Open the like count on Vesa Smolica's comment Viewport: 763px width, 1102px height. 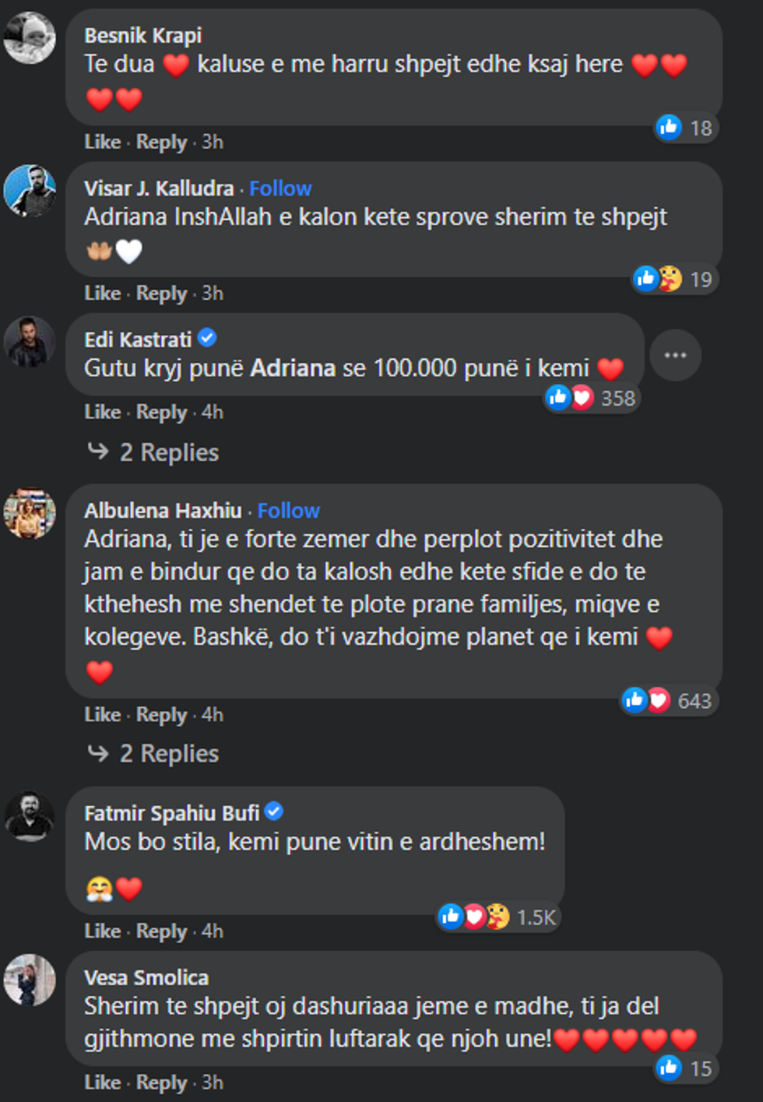pyautogui.click(x=685, y=1068)
